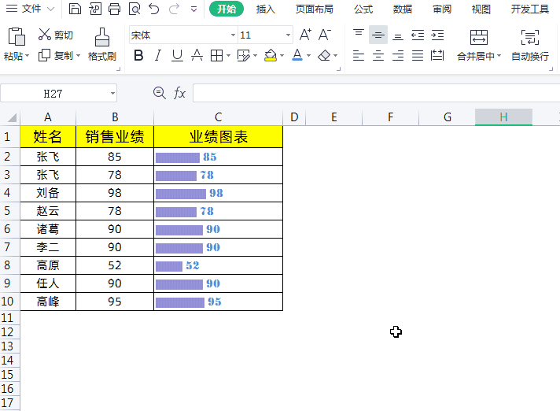Switch to the 开发工具 tab
Image resolution: width=560 pixels, height=411 pixels.
point(529,9)
